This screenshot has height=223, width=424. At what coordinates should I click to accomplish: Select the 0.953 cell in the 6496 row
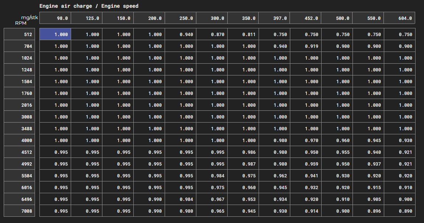coord(243,199)
